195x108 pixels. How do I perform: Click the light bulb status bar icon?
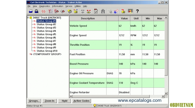click(x=95, y=106)
